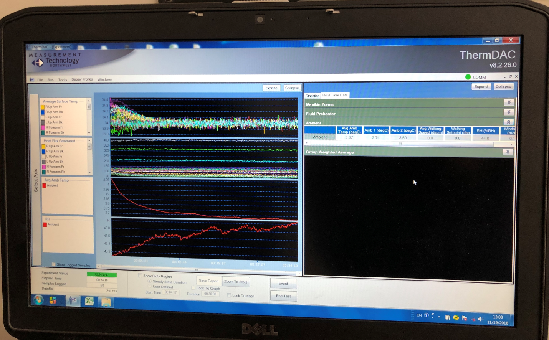This screenshot has width=549, height=340.
Task: Toggle Lock To Graph checkbox
Action: (193, 288)
